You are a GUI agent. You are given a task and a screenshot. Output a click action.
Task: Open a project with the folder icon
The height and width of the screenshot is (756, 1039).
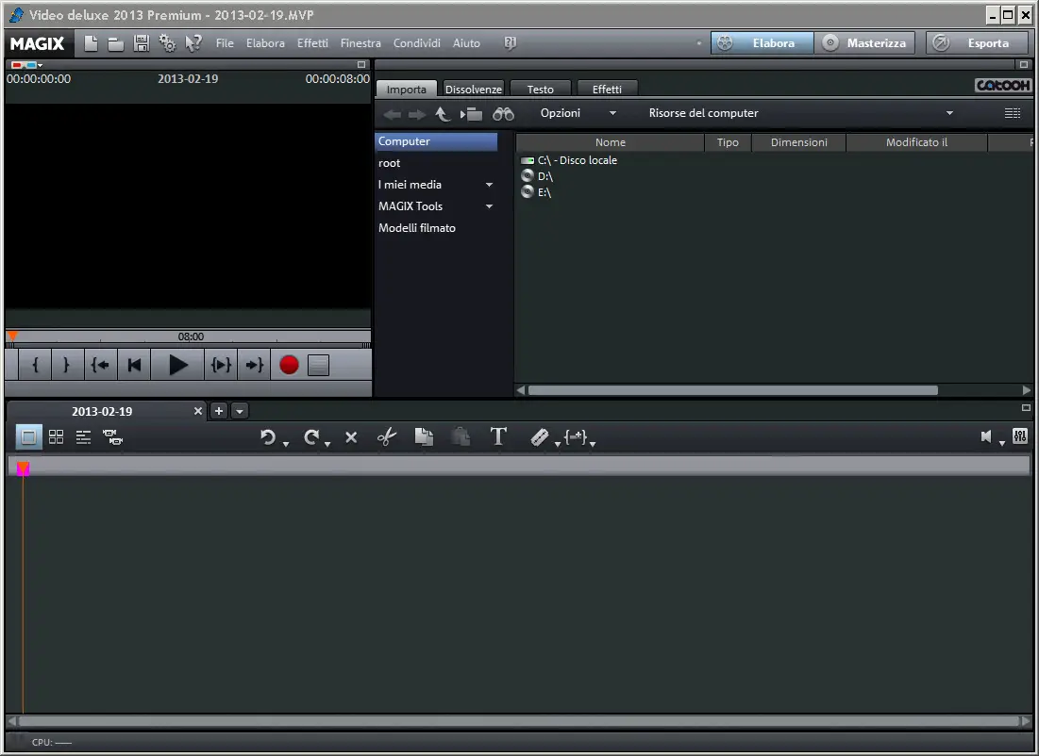point(116,43)
